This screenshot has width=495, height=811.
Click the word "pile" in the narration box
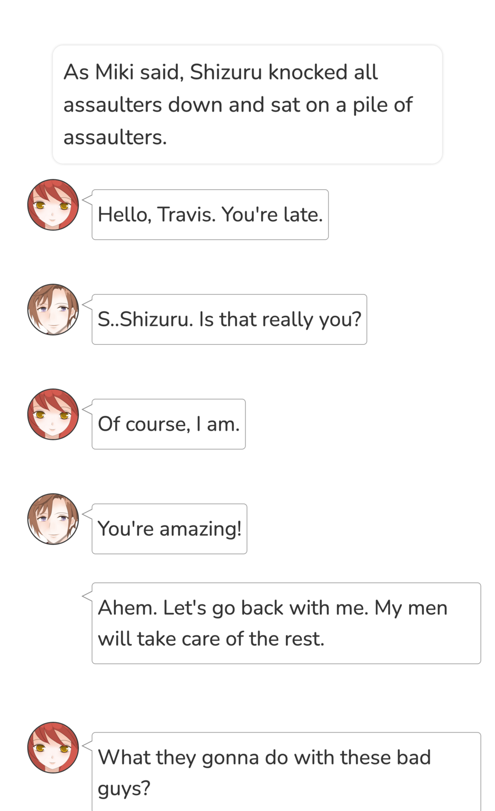point(370,105)
